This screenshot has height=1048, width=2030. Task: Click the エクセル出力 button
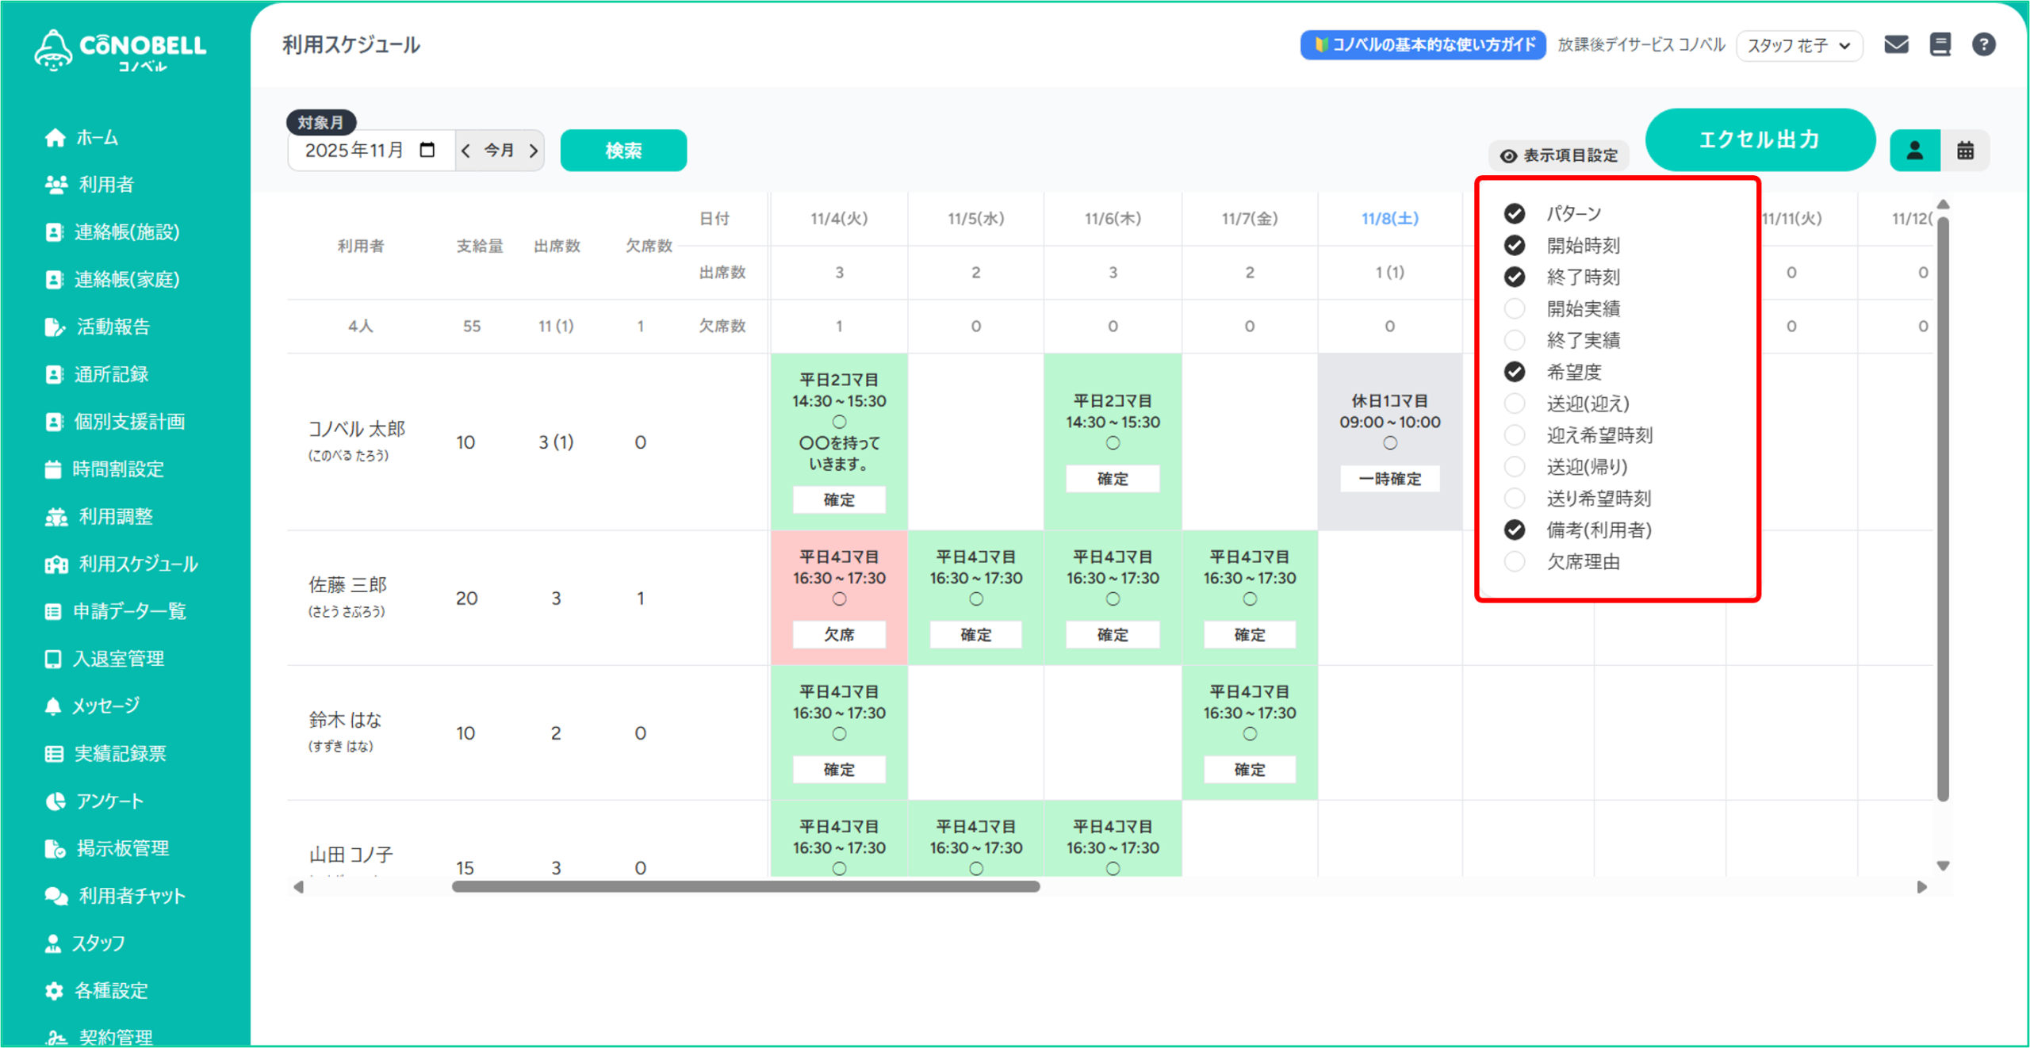[1760, 140]
